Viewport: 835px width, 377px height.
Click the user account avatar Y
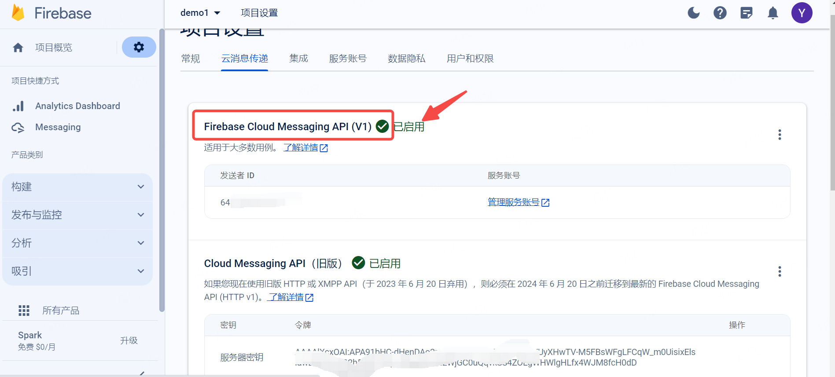click(802, 13)
